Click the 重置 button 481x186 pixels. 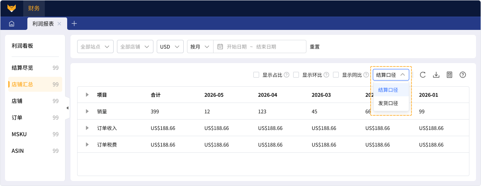[x=315, y=46]
